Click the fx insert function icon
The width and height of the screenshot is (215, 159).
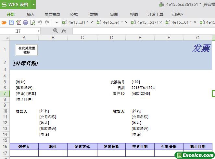pyautogui.click(x=64, y=31)
